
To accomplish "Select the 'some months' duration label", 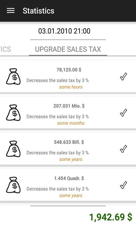I will pyautogui.click(x=71, y=123).
